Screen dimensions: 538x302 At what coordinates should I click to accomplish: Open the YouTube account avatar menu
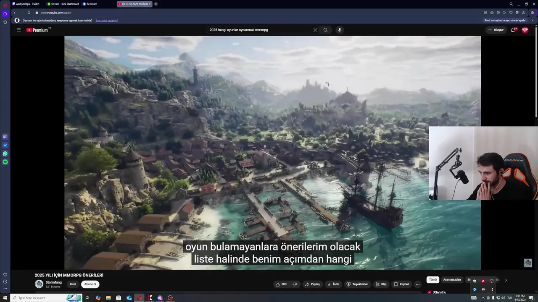tap(525, 30)
